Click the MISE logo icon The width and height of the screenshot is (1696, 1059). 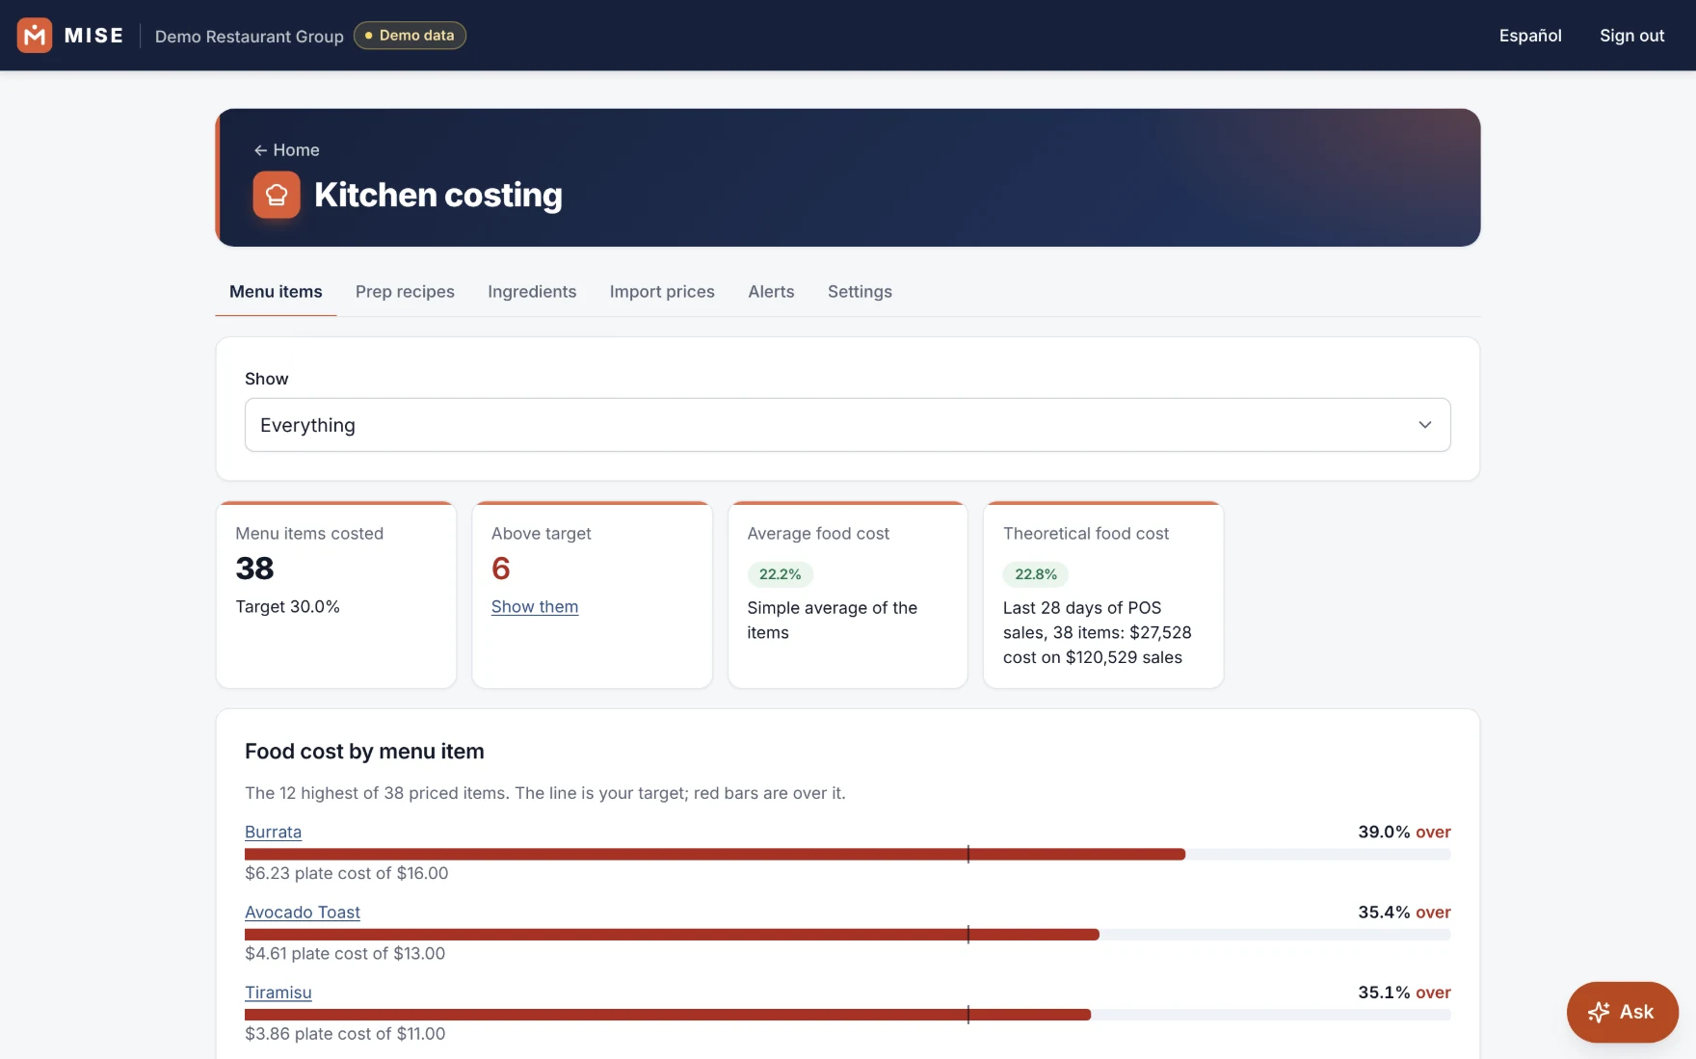click(x=35, y=36)
